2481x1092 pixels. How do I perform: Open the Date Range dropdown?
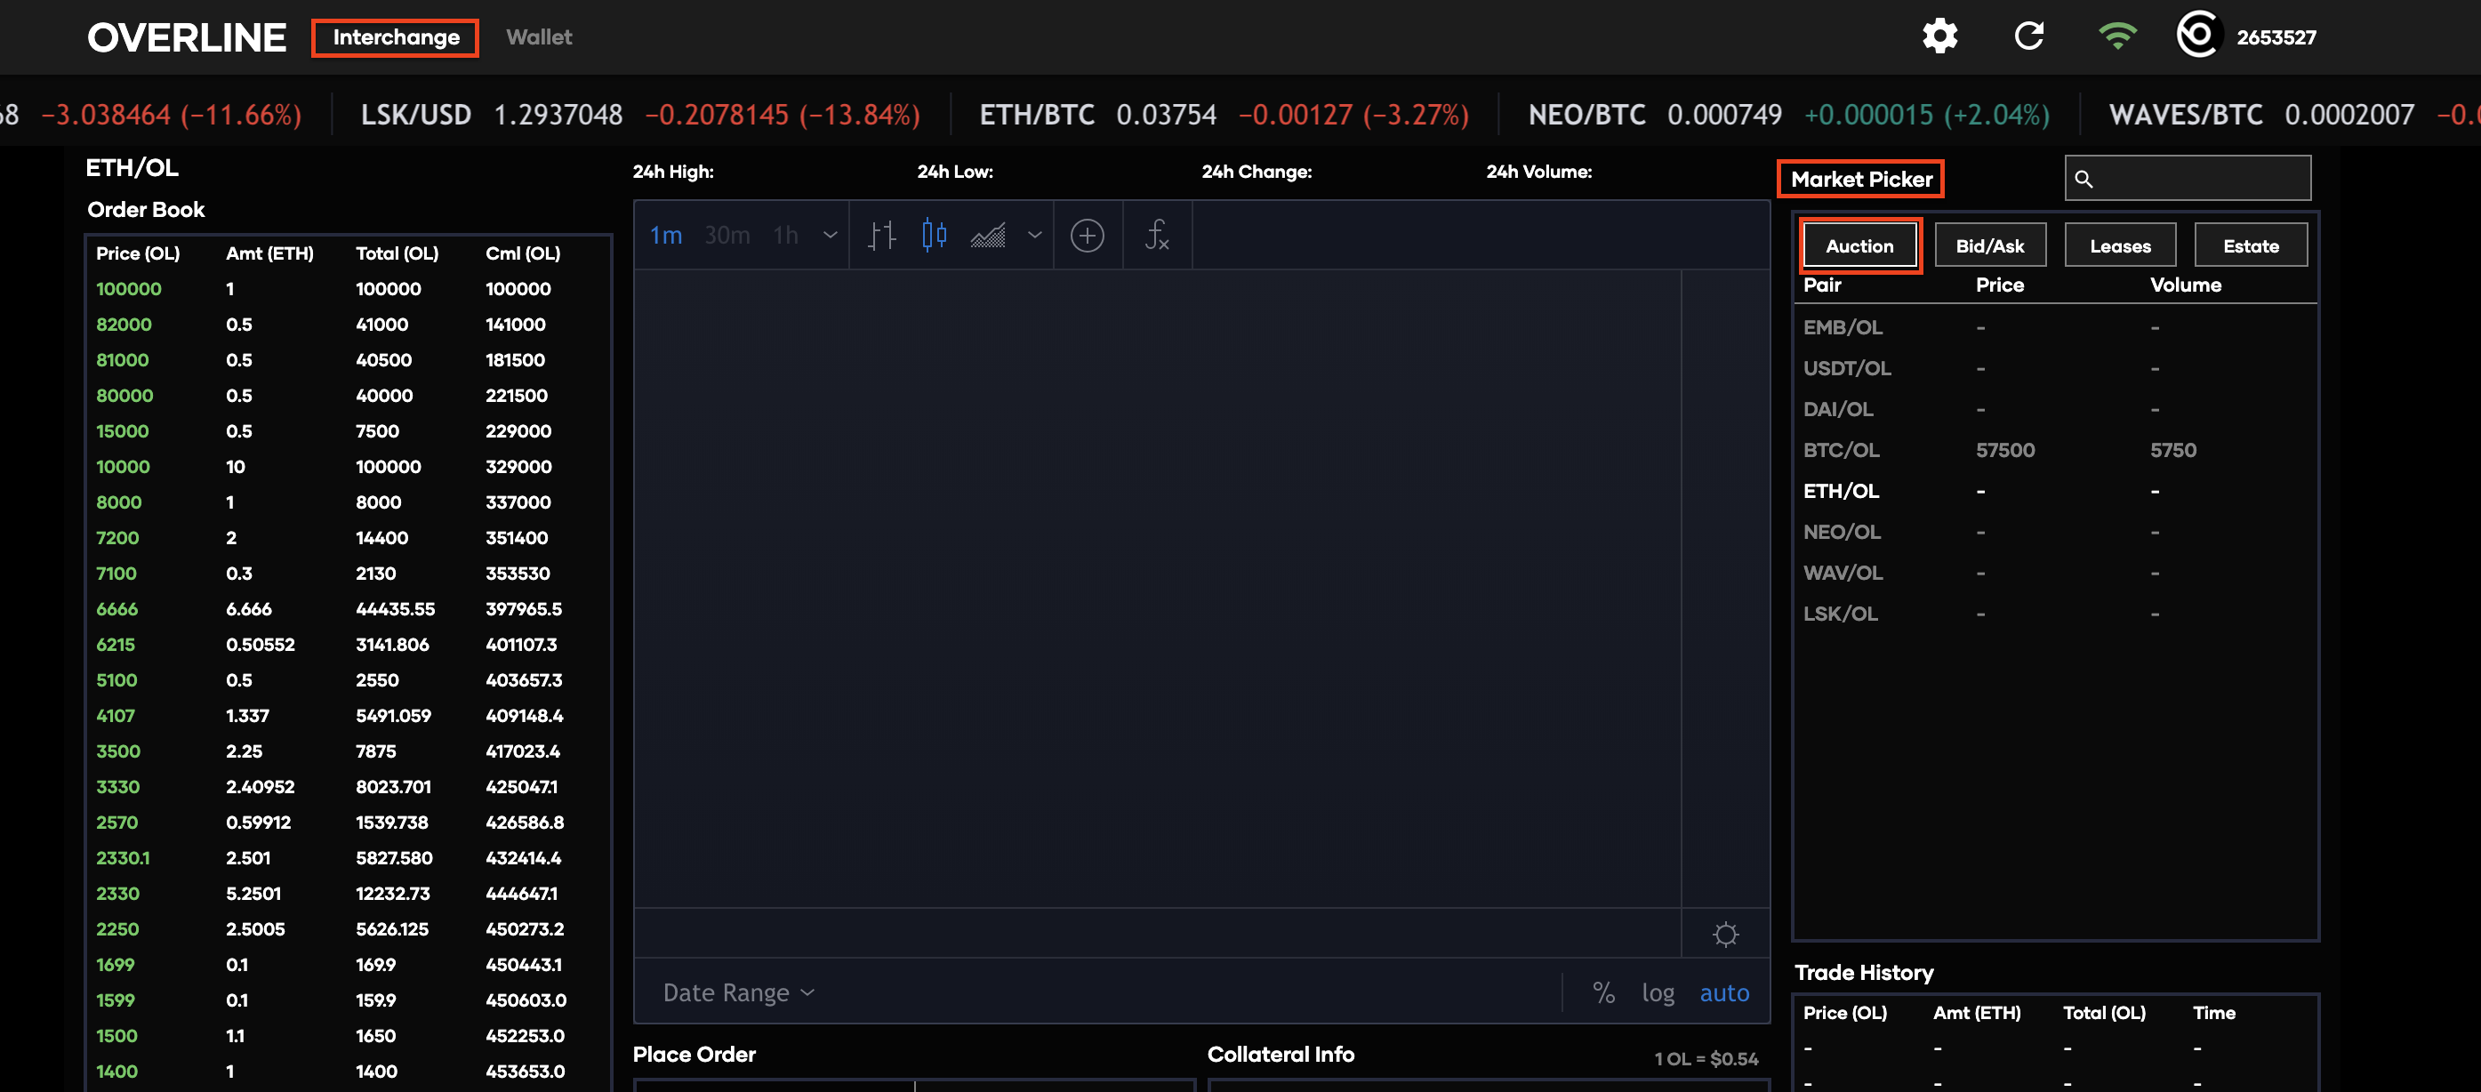click(x=739, y=992)
